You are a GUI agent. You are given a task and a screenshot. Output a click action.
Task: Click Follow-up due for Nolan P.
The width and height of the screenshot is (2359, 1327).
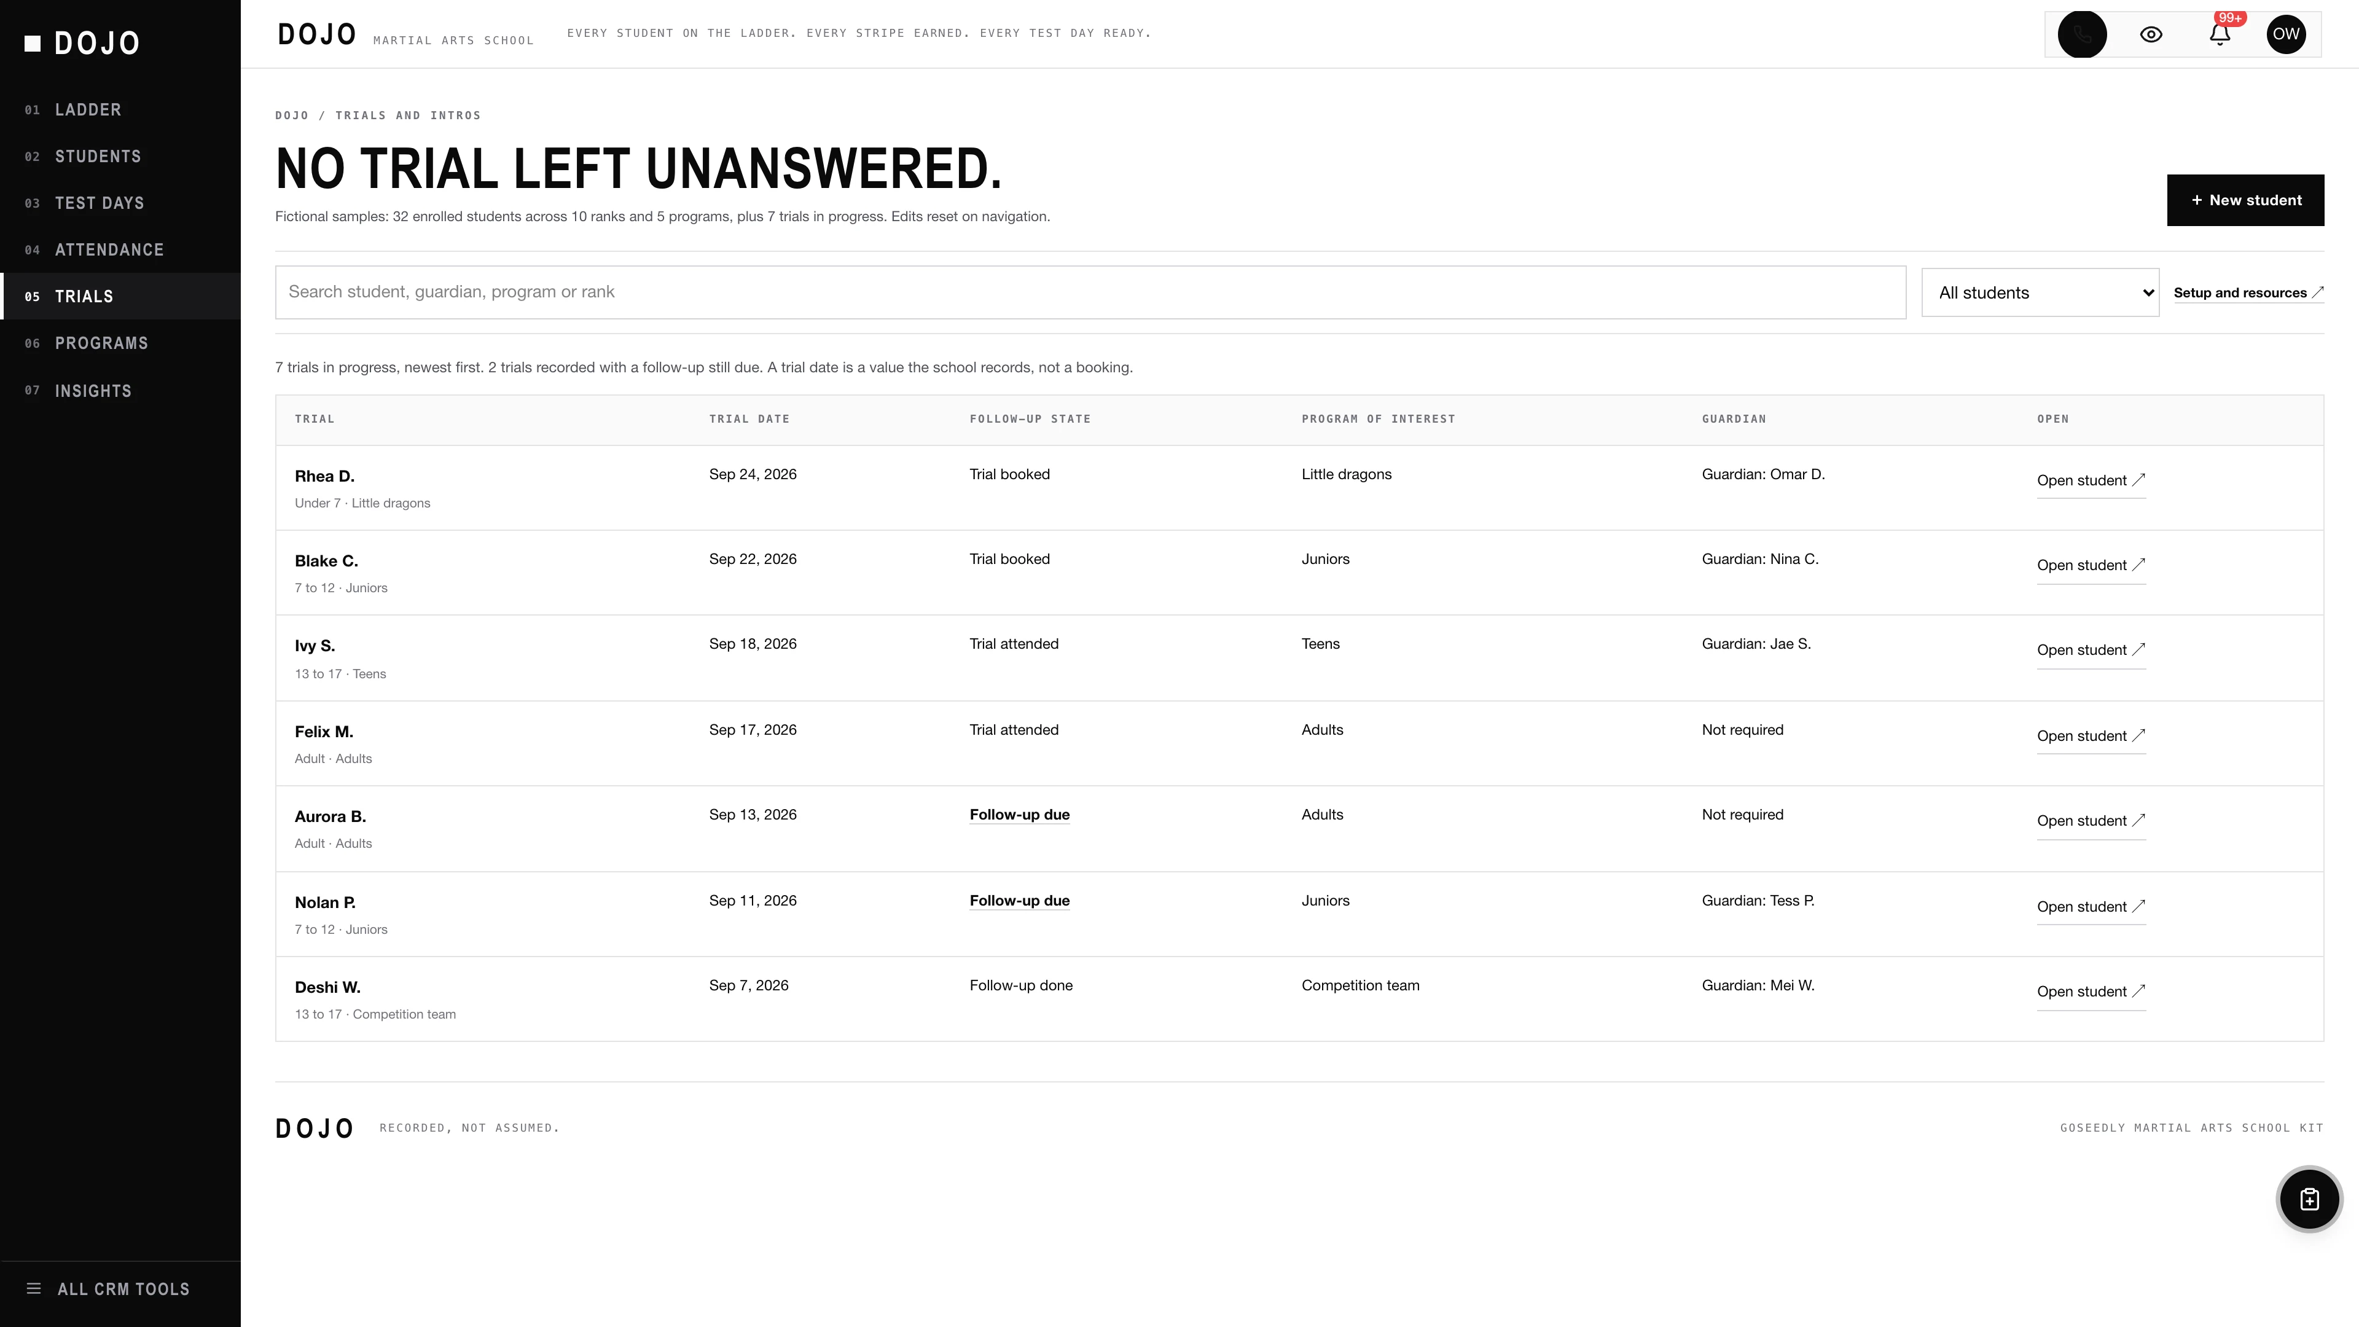[1019, 901]
